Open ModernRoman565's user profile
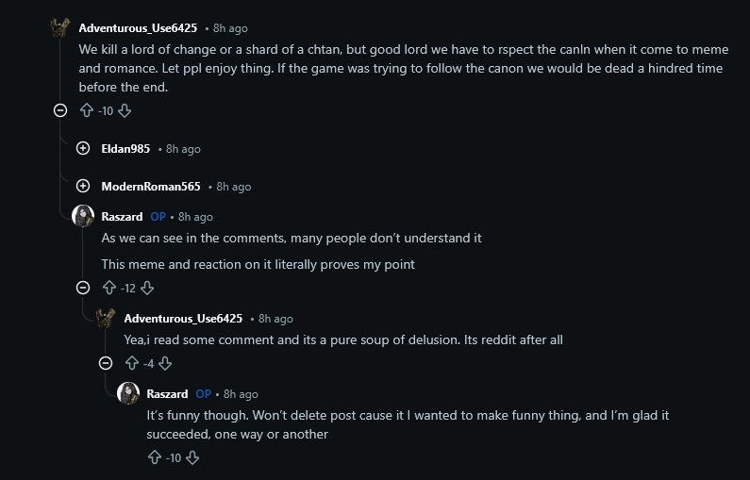This screenshot has height=480, width=750. (151, 187)
